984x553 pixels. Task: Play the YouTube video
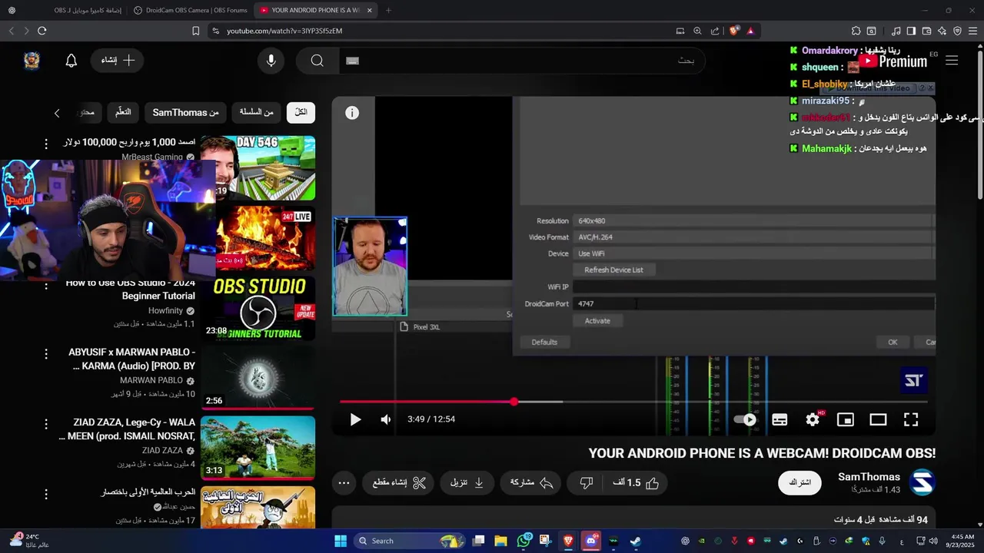pos(355,419)
